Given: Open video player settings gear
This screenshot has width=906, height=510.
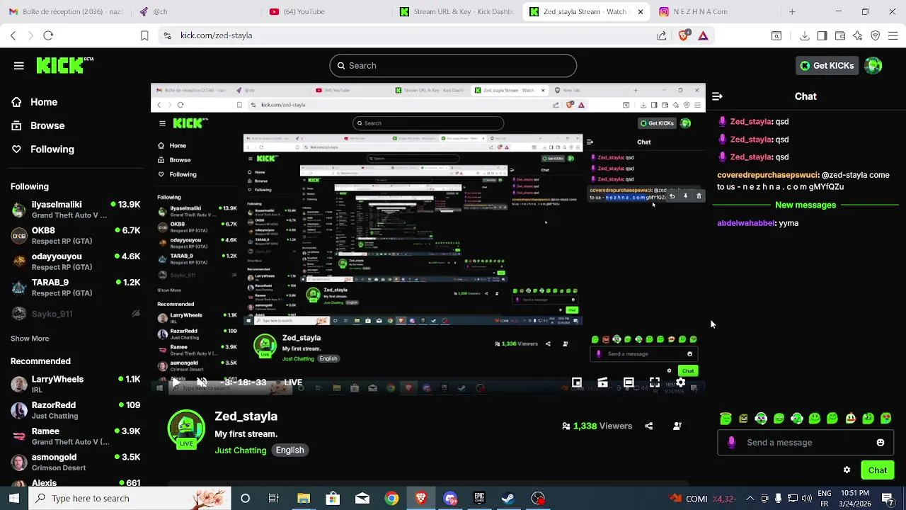Looking at the screenshot, I should [680, 382].
